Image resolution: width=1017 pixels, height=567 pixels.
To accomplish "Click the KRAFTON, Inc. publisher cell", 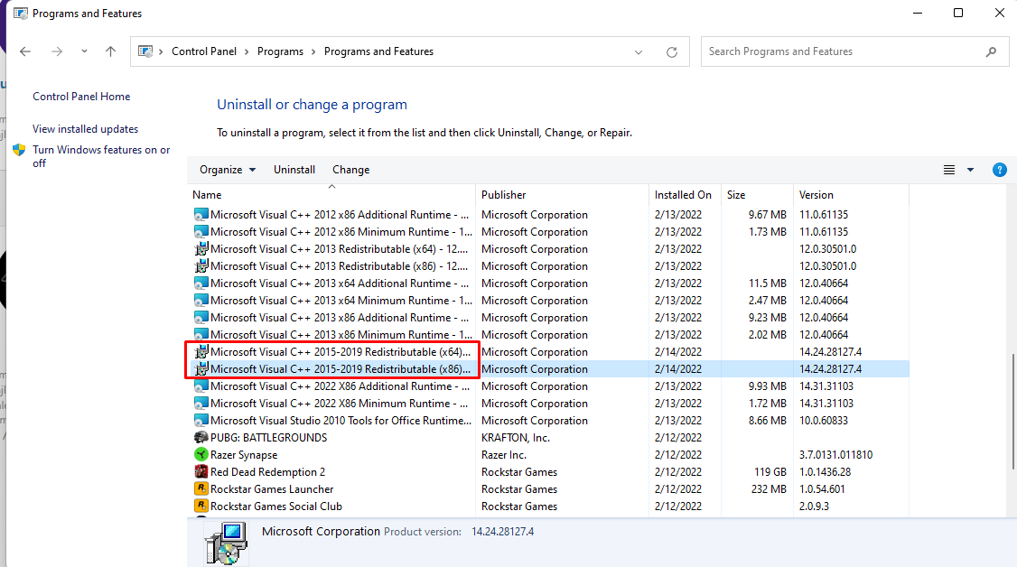I will [x=516, y=438].
